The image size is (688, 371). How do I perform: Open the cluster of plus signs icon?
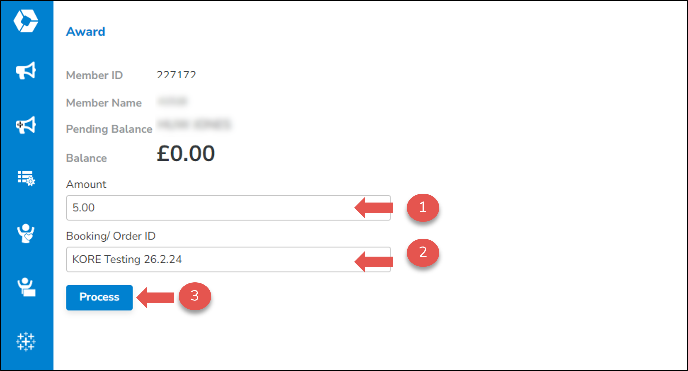26,341
